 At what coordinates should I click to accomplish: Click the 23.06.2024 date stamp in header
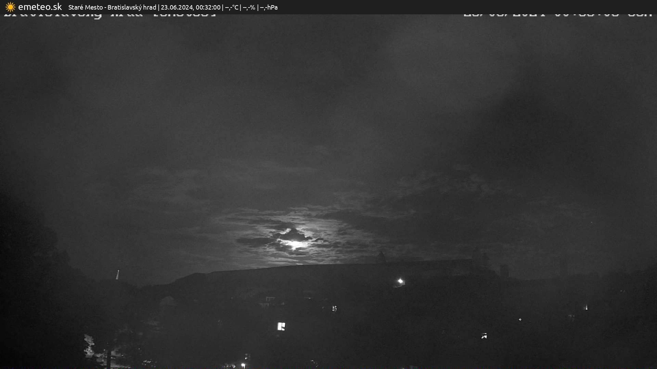tap(177, 7)
